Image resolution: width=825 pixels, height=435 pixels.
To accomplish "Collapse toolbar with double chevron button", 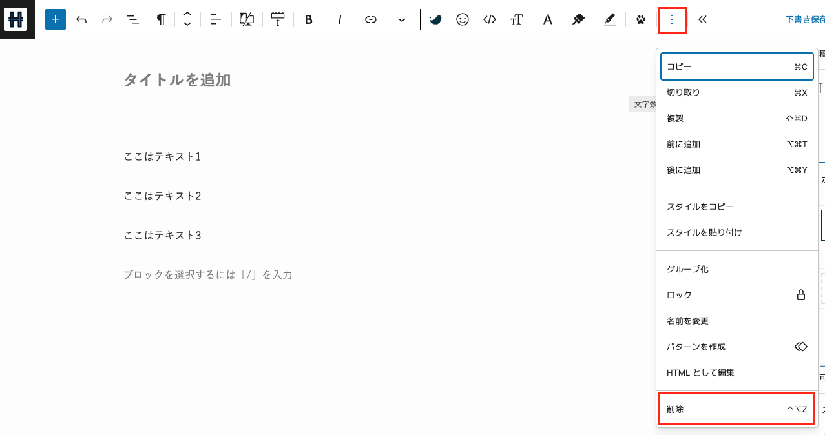I will click(x=703, y=19).
